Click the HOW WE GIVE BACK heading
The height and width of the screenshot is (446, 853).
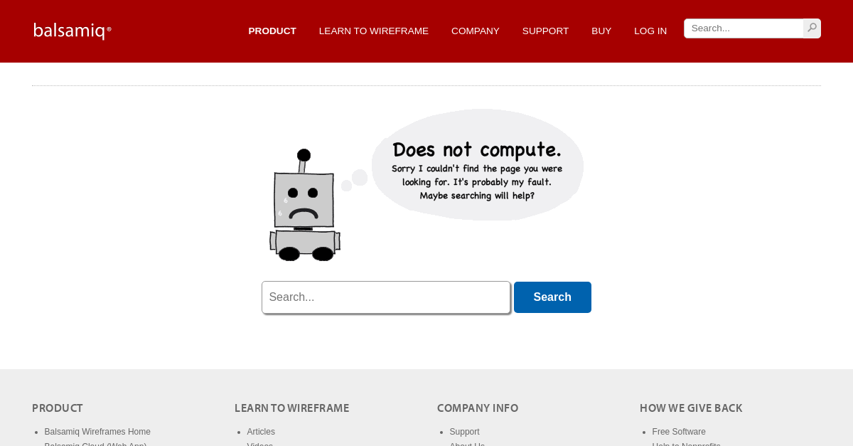pos(691,408)
